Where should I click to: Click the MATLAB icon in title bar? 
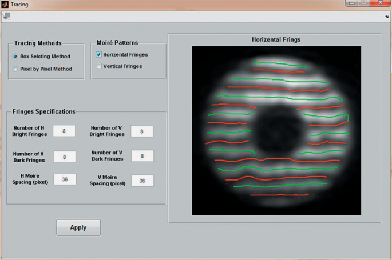tap(5, 5)
